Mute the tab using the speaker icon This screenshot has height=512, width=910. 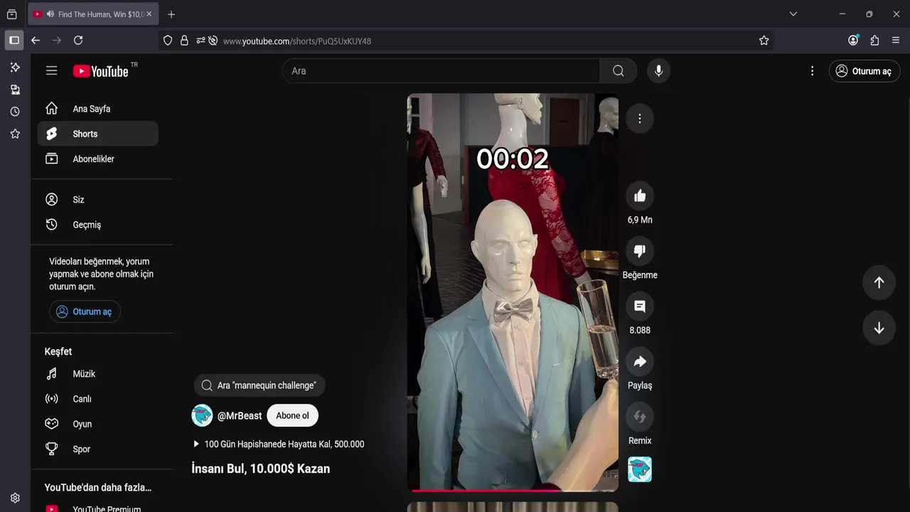click(50, 14)
